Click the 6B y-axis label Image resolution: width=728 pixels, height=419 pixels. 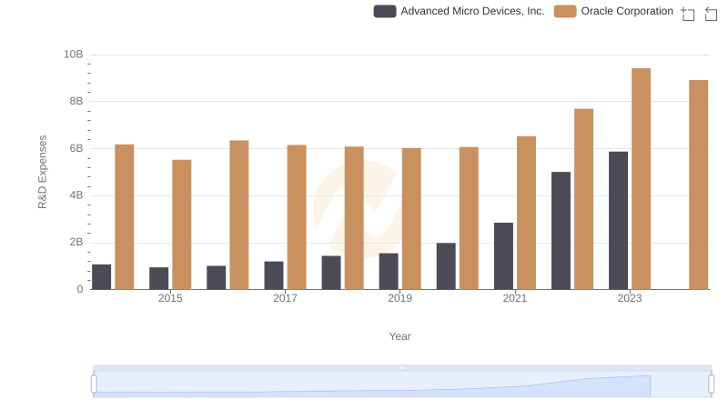pos(76,148)
